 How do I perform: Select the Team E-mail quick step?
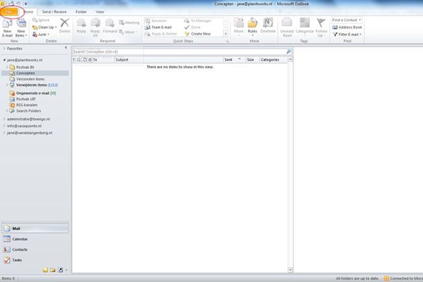(x=158, y=27)
